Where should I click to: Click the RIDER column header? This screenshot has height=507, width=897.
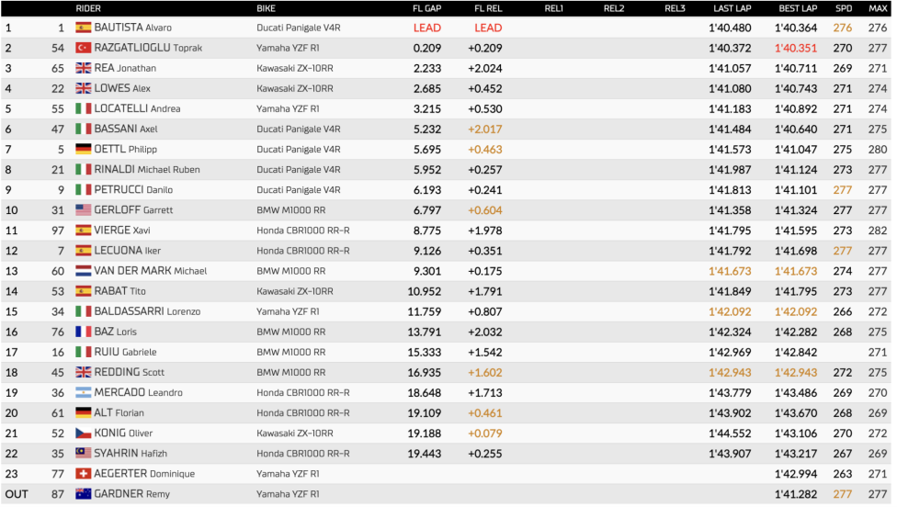click(88, 8)
